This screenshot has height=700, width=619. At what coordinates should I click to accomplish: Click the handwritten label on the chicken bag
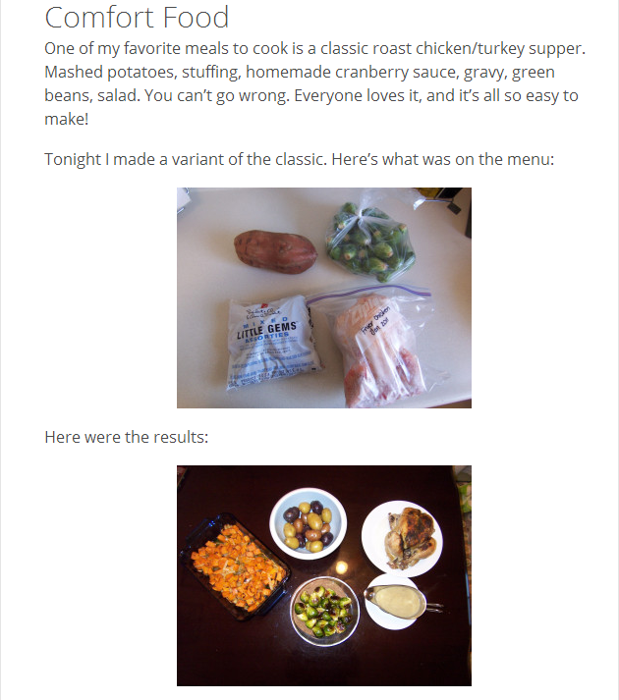pyautogui.click(x=376, y=320)
